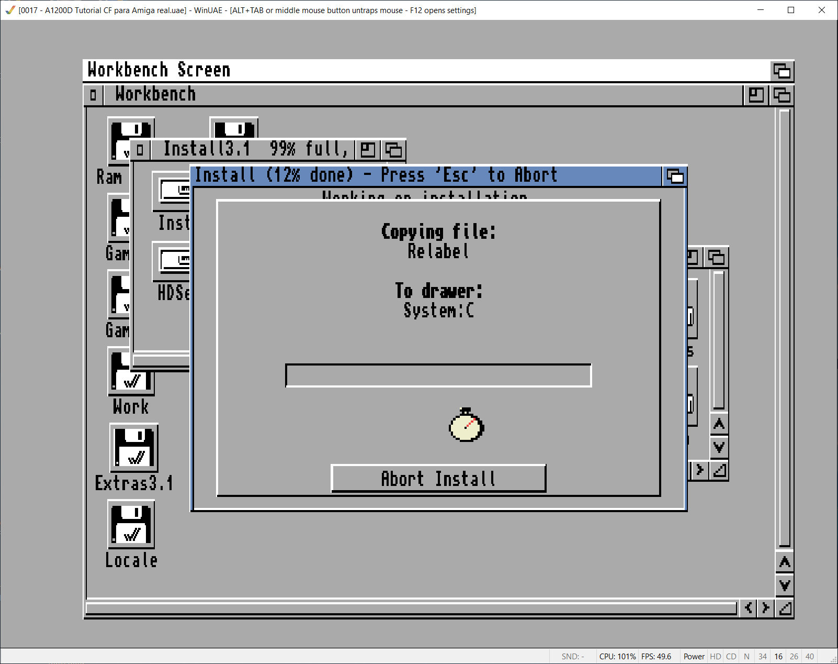The image size is (838, 664).
Task: Click the Workbench horizontal scrollbar track
Action: (411, 608)
